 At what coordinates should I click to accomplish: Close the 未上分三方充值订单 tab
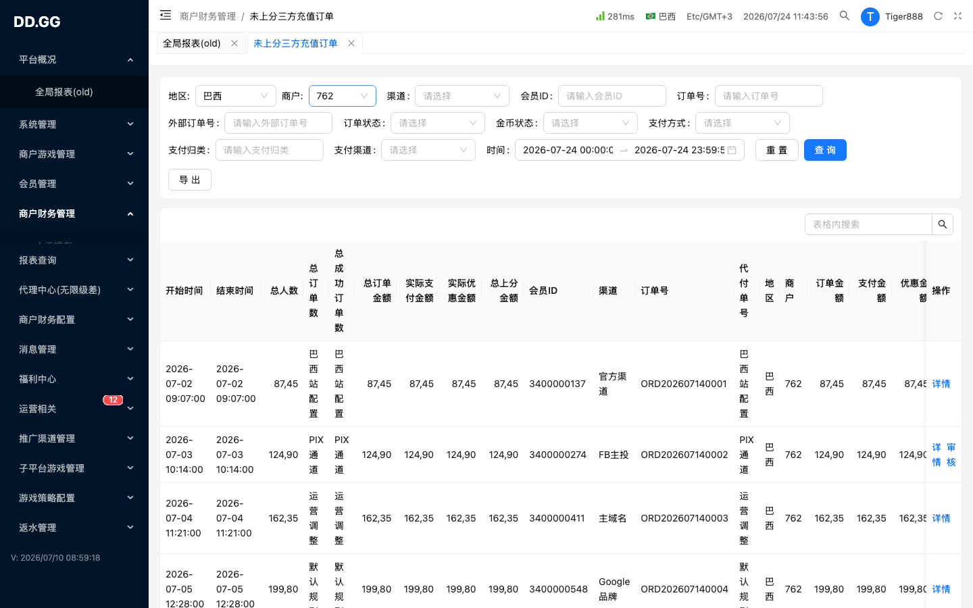pos(351,43)
